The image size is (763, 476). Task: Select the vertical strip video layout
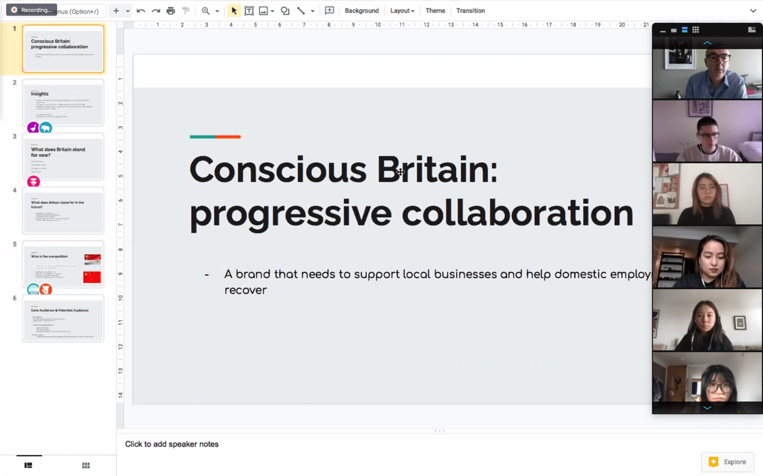684,30
